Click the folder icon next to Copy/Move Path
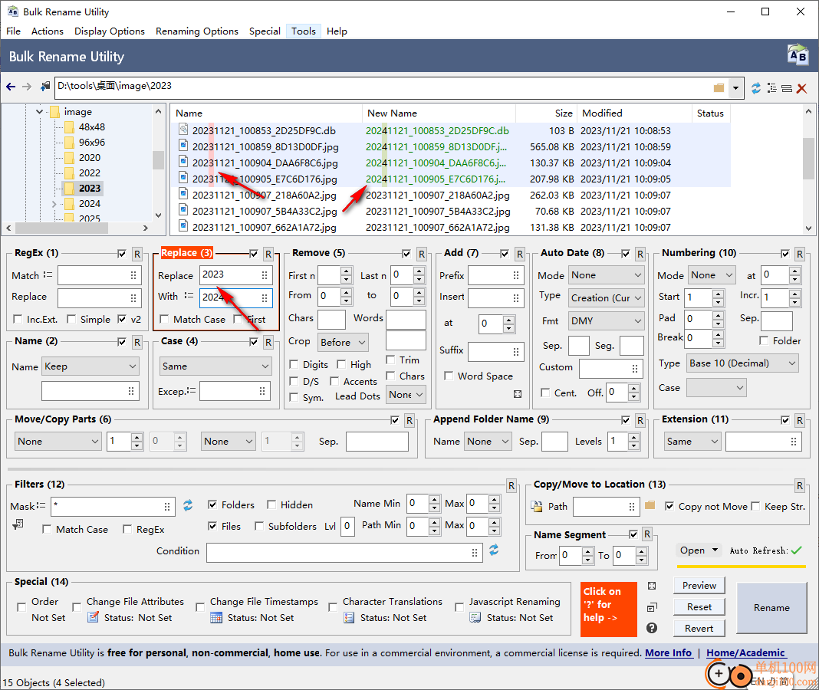Image resolution: width=819 pixels, height=690 pixels. tap(650, 505)
